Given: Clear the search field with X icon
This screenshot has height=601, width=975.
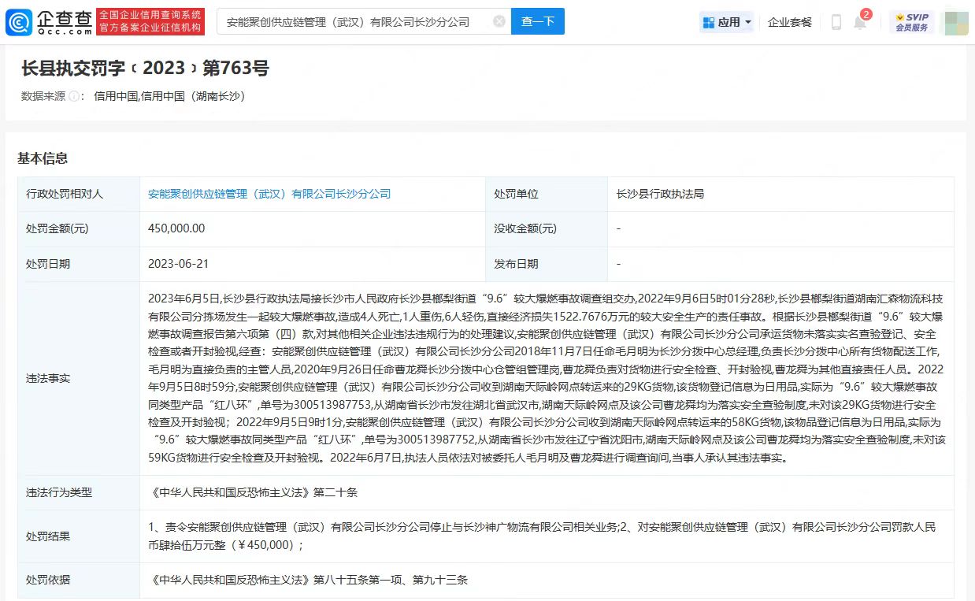Looking at the screenshot, I should (x=499, y=22).
